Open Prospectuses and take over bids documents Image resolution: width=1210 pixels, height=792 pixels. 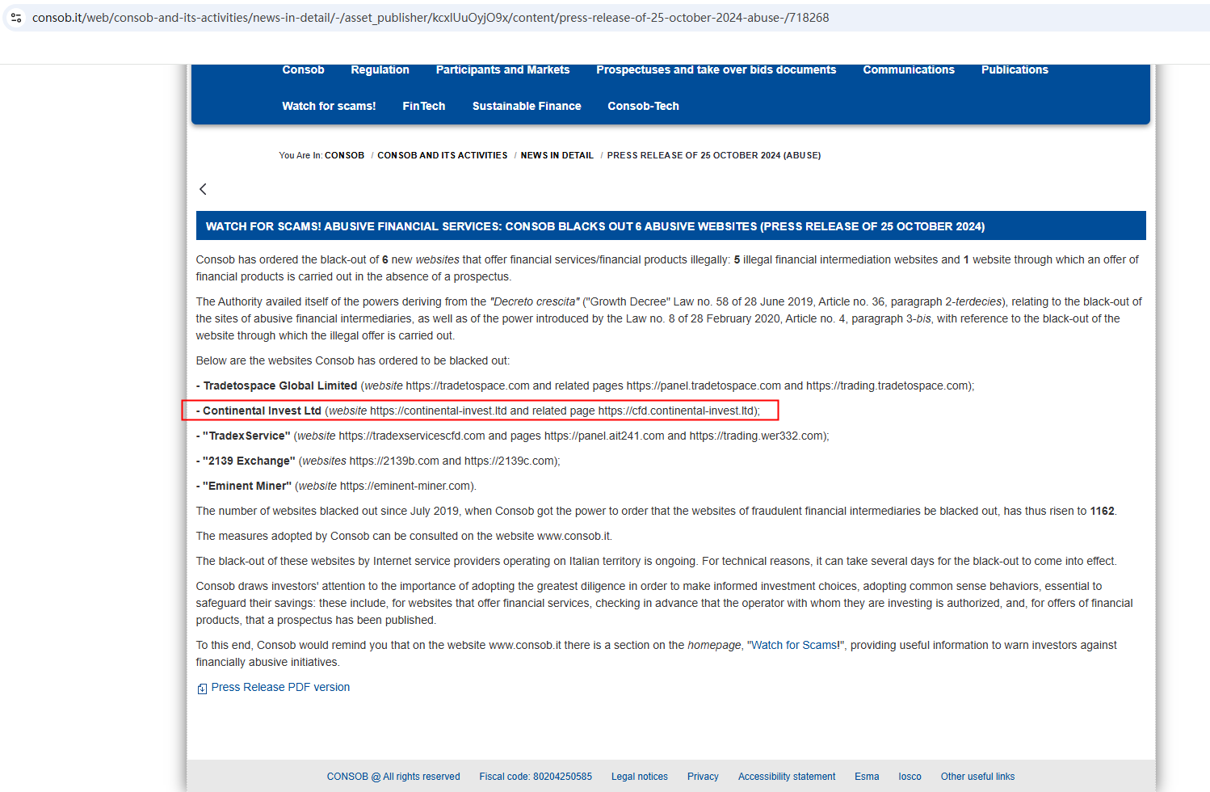(716, 70)
